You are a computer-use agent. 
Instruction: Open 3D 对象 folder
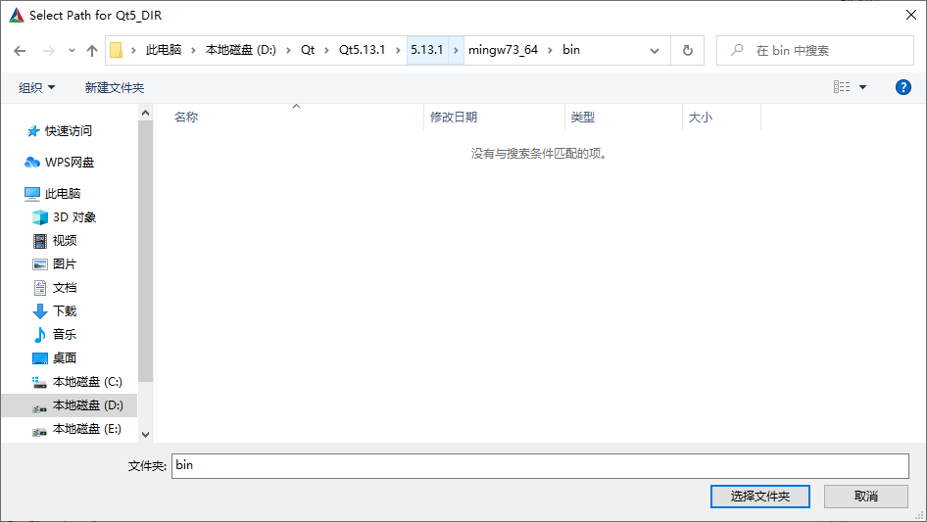pyautogui.click(x=73, y=217)
